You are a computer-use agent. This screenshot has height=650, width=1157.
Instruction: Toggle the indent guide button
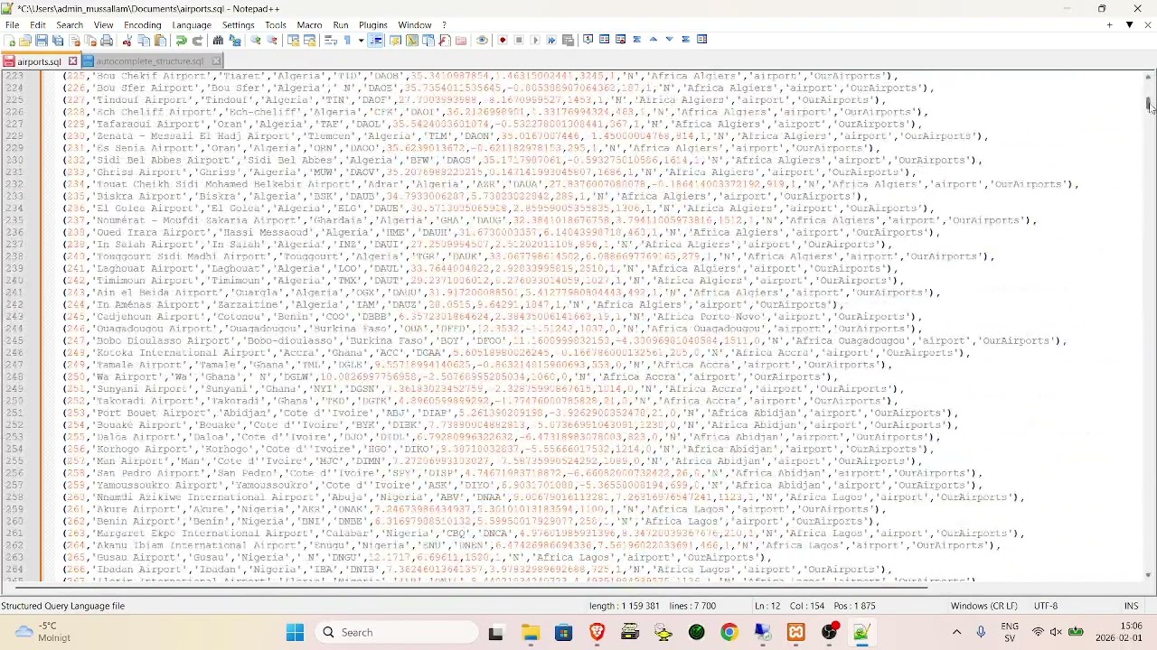click(x=376, y=40)
